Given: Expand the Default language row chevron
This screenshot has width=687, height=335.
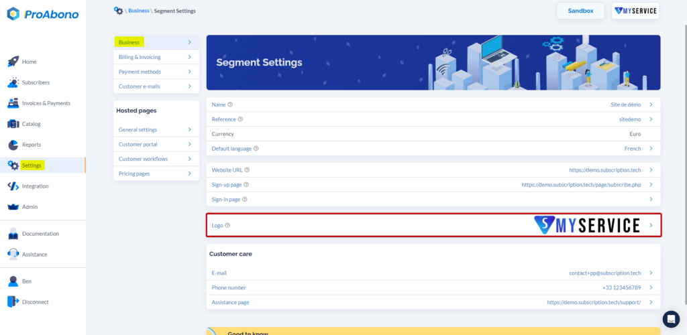Looking at the screenshot, I should 651,149.
